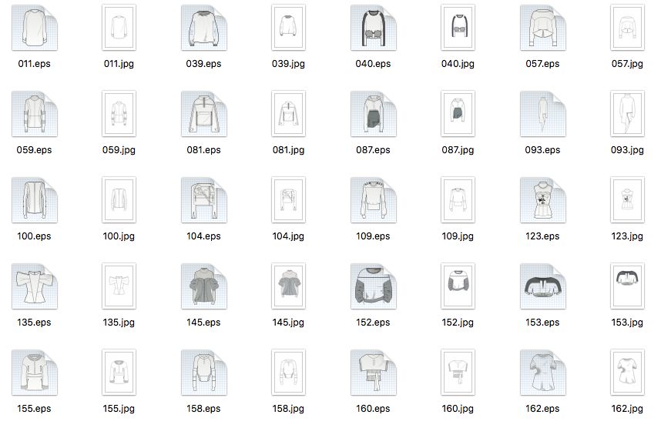The image size is (661, 428).
Task: Select the 040.eps file icon
Action: click(x=374, y=28)
